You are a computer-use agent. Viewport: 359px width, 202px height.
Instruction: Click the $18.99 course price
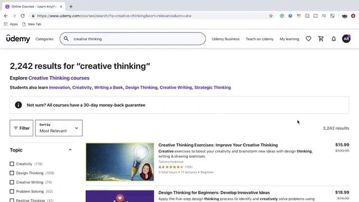tap(342, 192)
